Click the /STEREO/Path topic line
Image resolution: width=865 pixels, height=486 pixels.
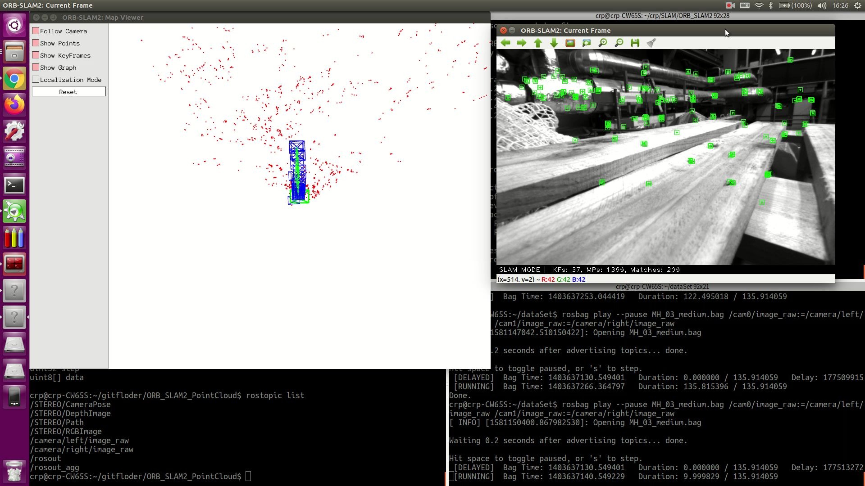[57, 423]
